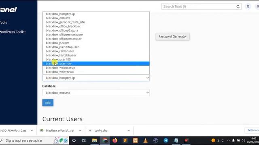Pick blackbox_remaruser from the list

coord(96,51)
